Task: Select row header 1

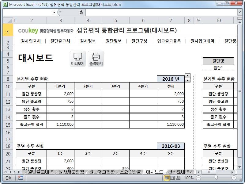Action: 8,30
